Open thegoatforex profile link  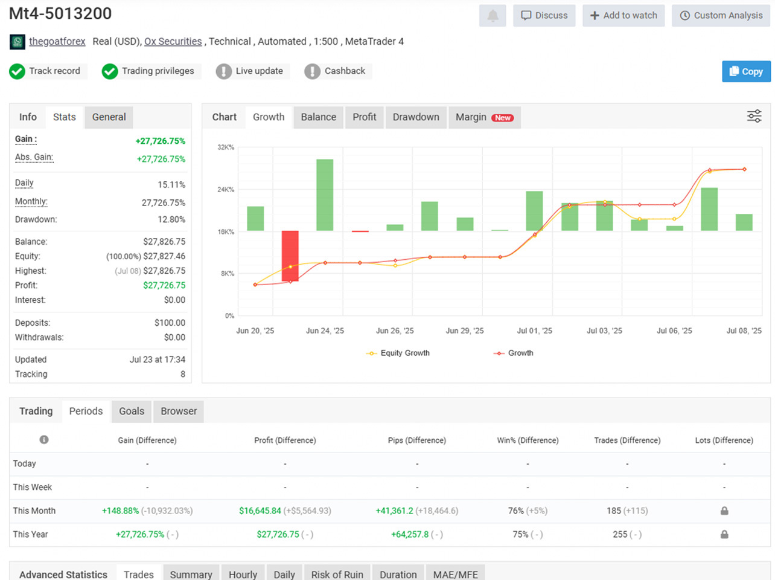(57, 42)
